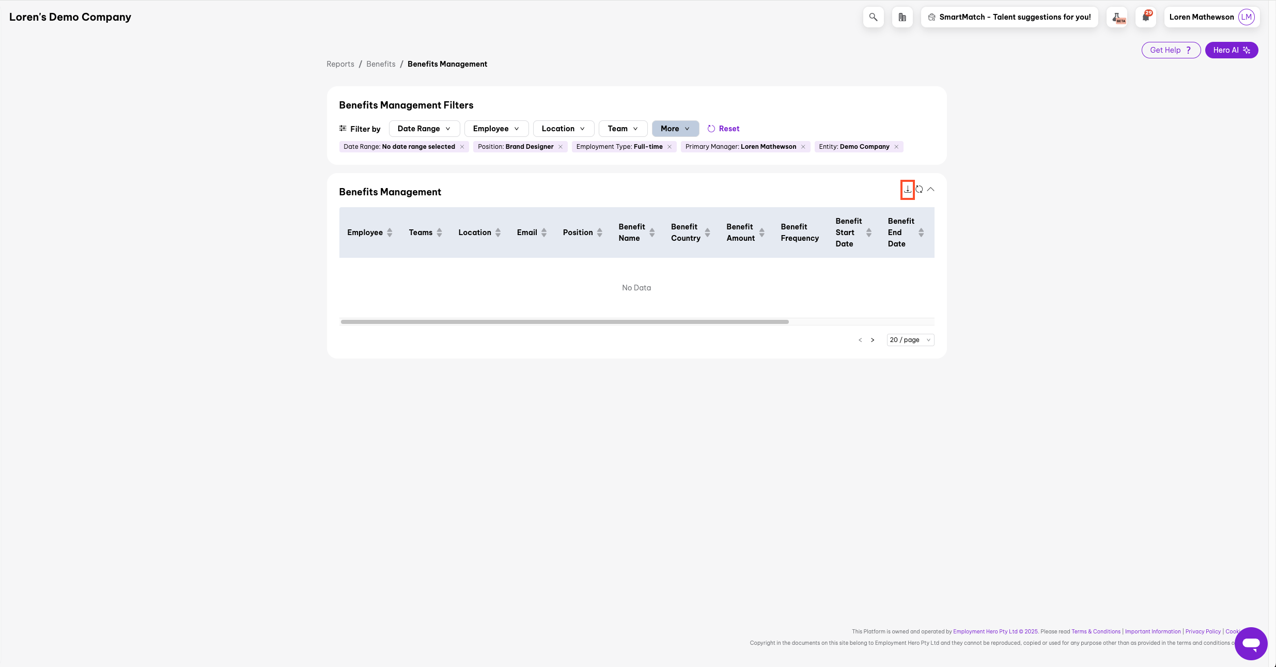Refresh the Benefits Management table
The width and height of the screenshot is (1276, 667).
[919, 190]
